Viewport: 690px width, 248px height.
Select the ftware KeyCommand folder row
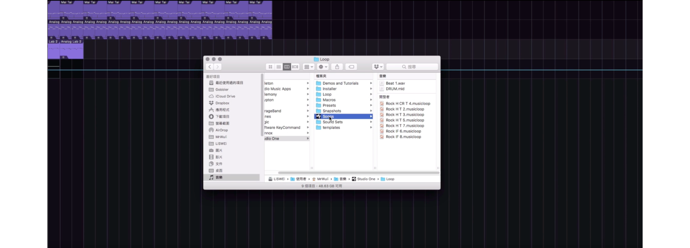287,128
